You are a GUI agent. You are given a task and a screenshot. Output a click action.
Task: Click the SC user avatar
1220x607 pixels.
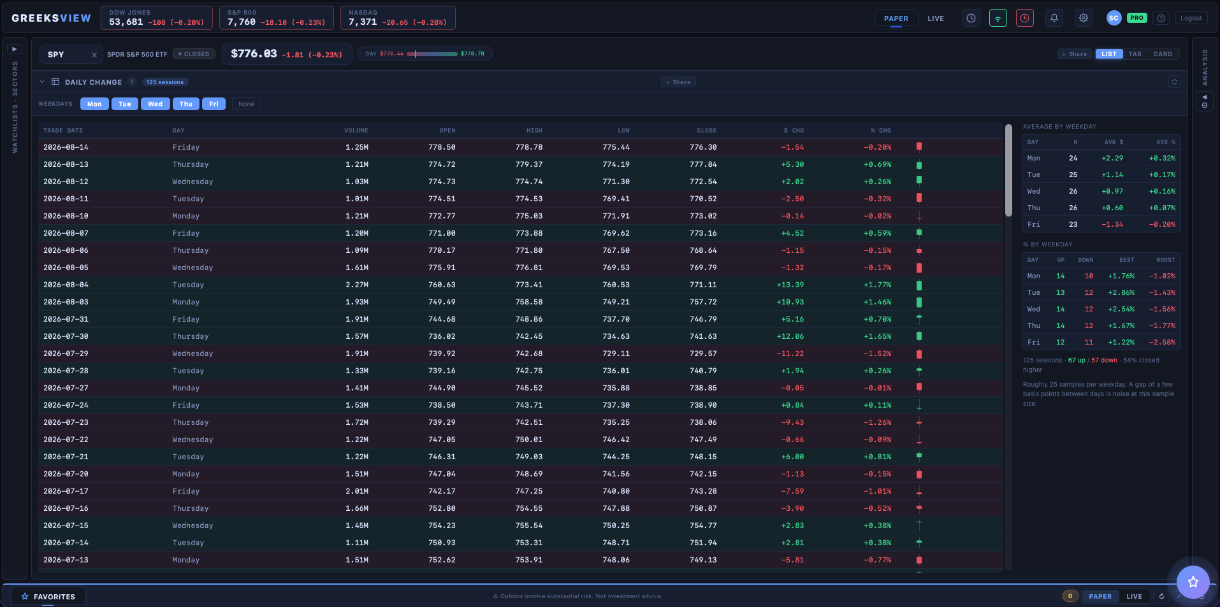1114,18
